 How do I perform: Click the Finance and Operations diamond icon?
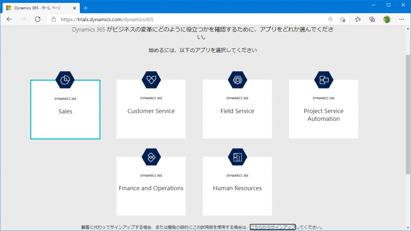tap(151, 157)
